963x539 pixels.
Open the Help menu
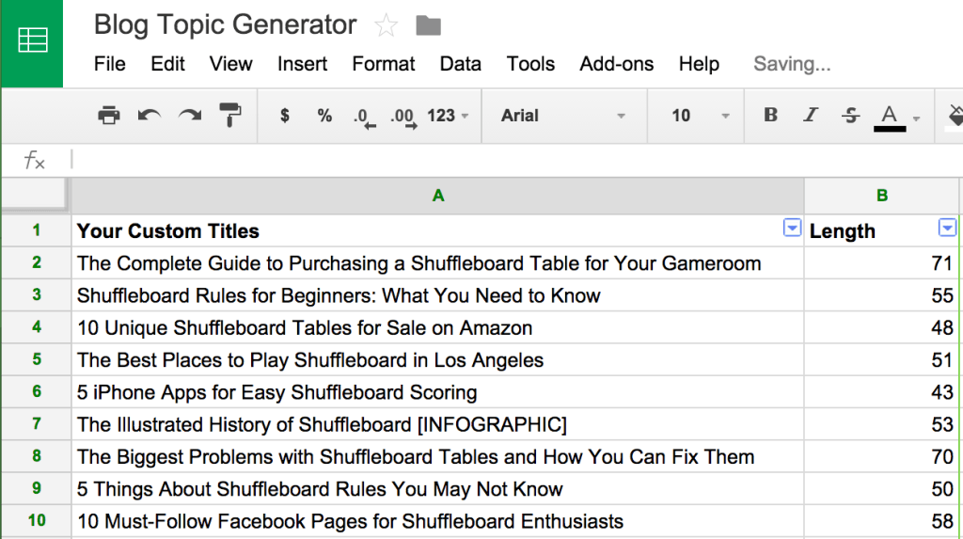coord(699,64)
